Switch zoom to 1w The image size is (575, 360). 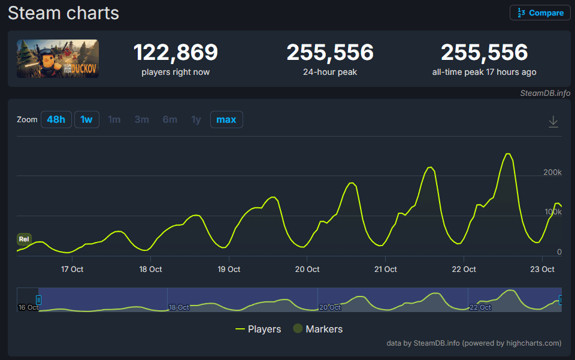[87, 120]
